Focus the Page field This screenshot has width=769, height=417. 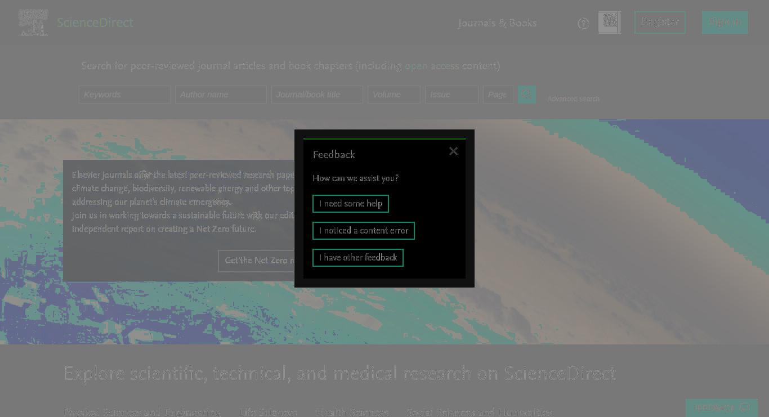pos(498,95)
